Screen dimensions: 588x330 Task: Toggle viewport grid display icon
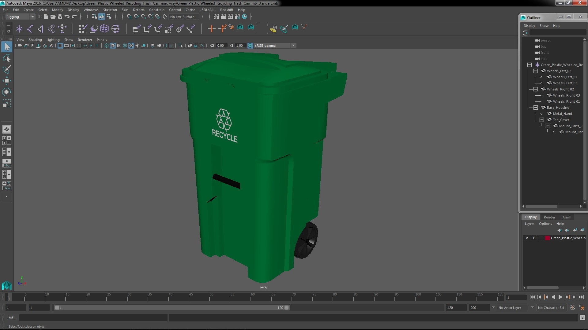tap(60, 46)
